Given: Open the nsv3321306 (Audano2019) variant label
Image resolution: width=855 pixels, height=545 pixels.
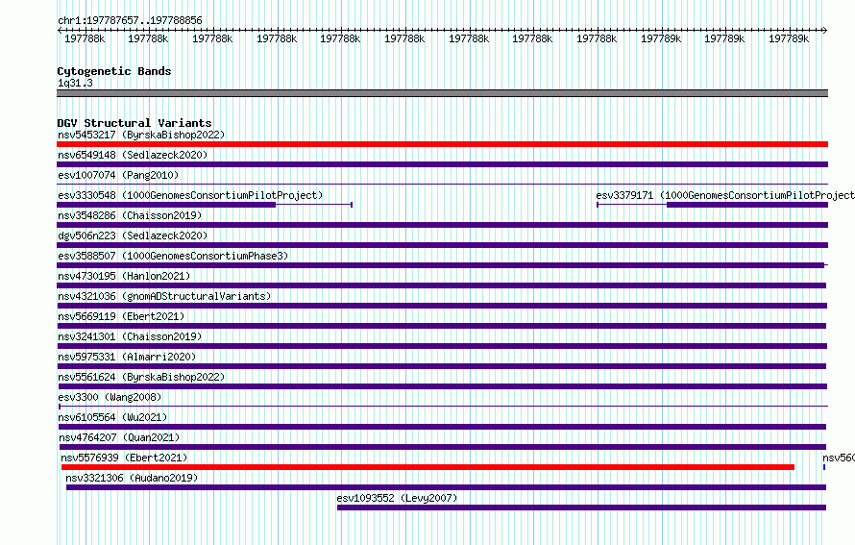Looking at the screenshot, I should coord(132,478).
